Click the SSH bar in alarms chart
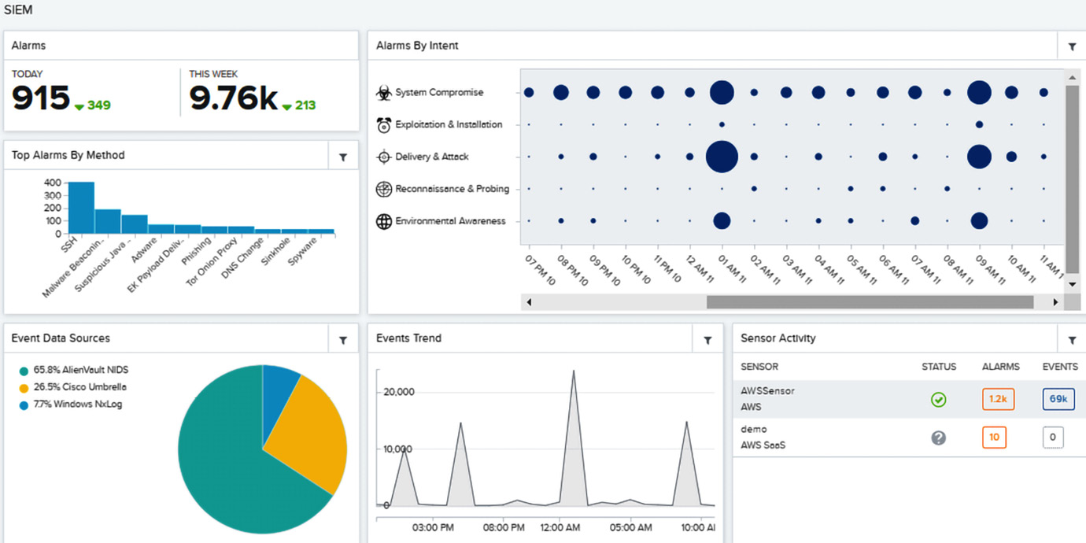Image resolution: width=1086 pixels, height=543 pixels. click(x=80, y=208)
